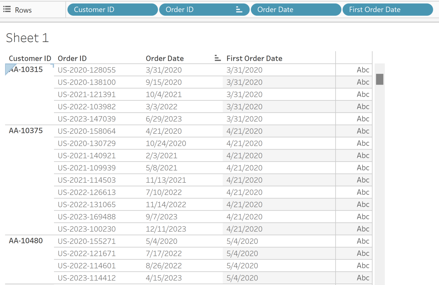
Task: Select the Abc cell beside US-2023-147039
Action: point(363,119)
